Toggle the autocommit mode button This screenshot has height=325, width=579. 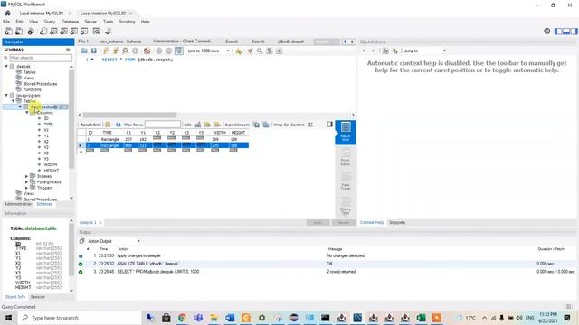[x=179, y=51]
